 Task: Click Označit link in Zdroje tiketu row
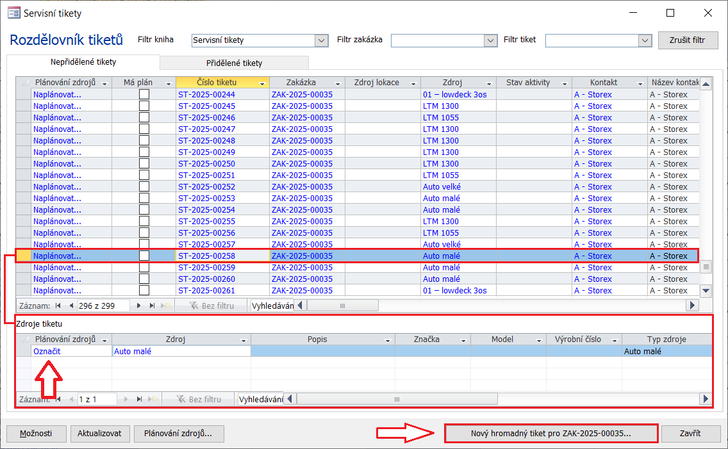tap(47, 351)
